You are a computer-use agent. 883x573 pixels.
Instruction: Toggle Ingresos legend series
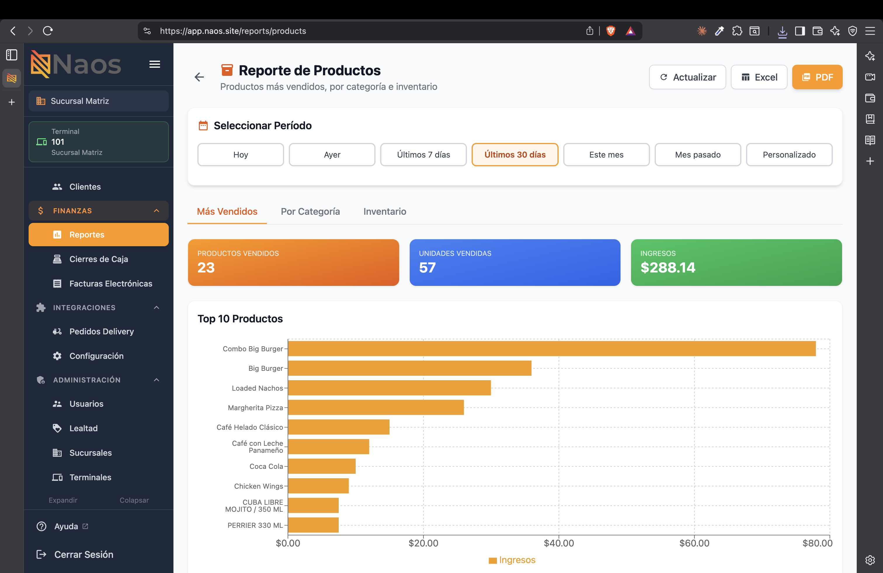click(x=512, y=560)
